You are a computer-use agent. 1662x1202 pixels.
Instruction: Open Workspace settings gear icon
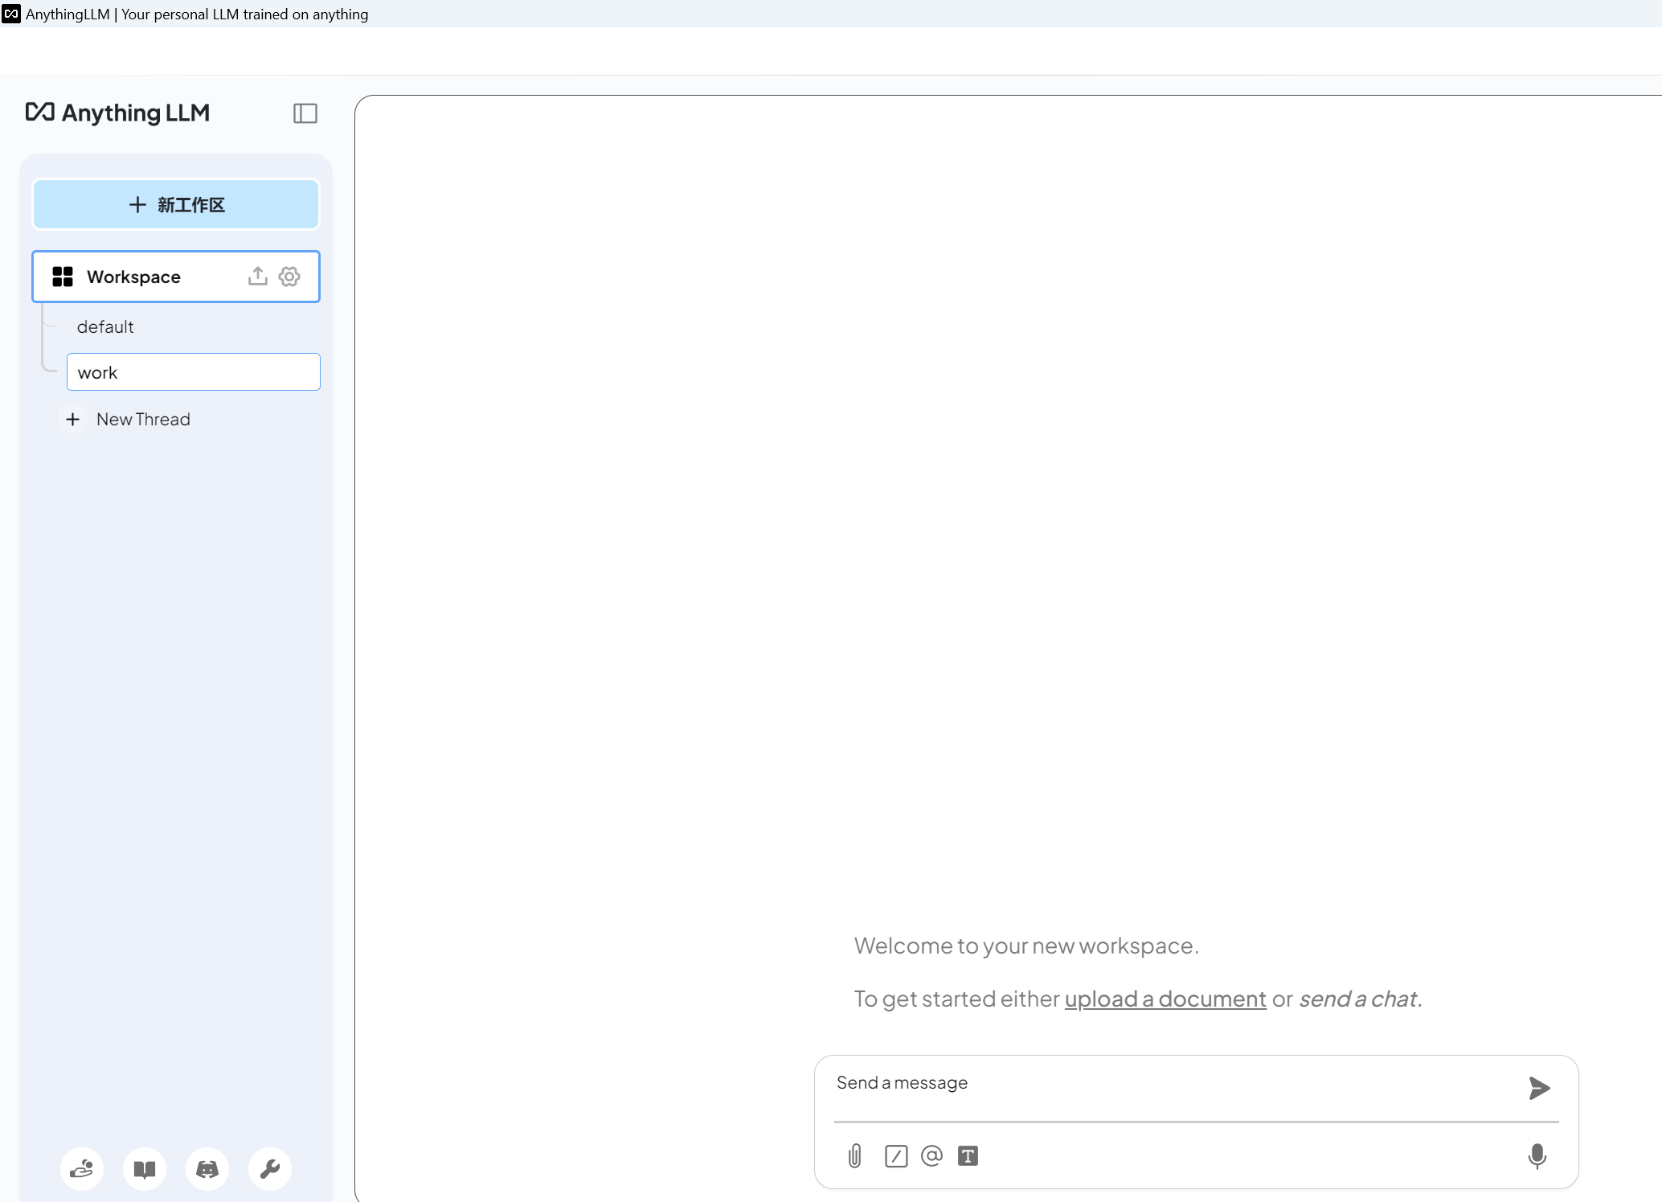coord(289,277)
